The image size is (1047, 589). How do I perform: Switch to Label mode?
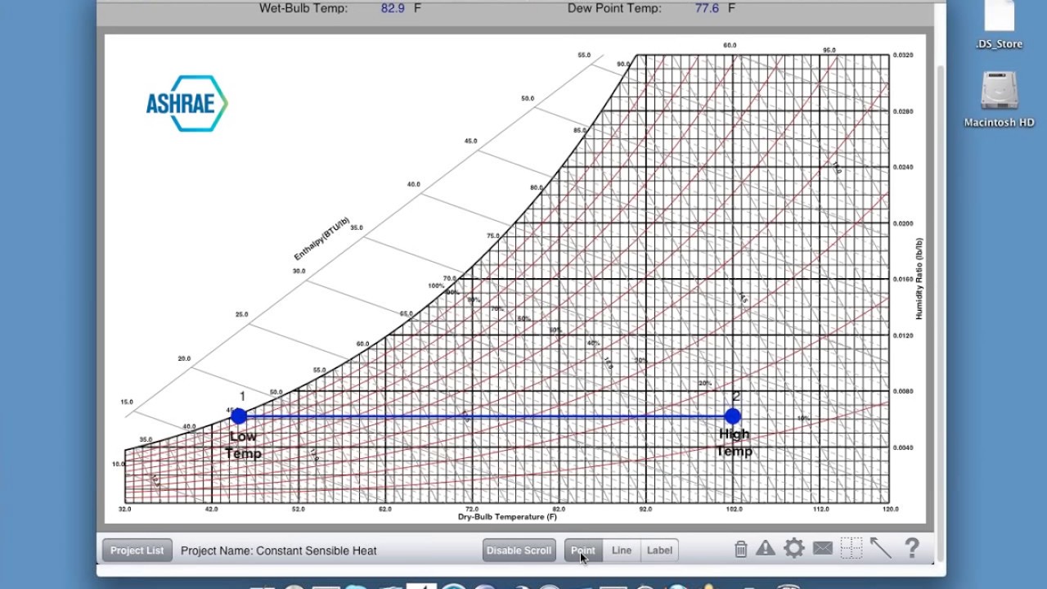pos(659,551)
